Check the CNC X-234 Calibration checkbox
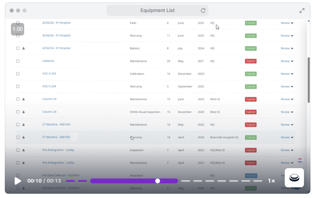 pyautogui.click(x=18, y=74)
